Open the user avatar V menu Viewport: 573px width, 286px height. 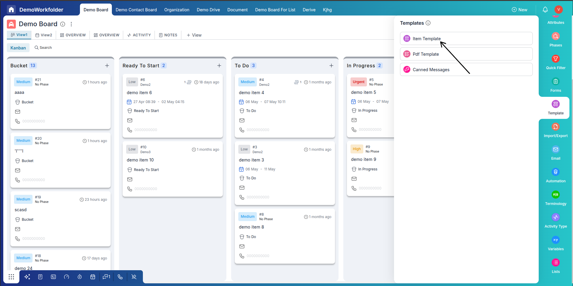coord(558,10)
